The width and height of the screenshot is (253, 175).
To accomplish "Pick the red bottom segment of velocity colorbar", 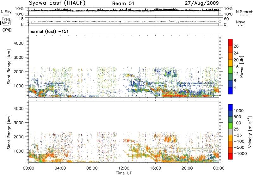I will tap(231, 156).
